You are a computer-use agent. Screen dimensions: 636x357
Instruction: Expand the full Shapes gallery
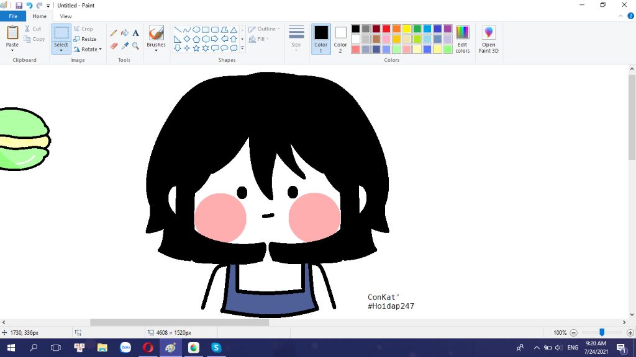[242, 48]
